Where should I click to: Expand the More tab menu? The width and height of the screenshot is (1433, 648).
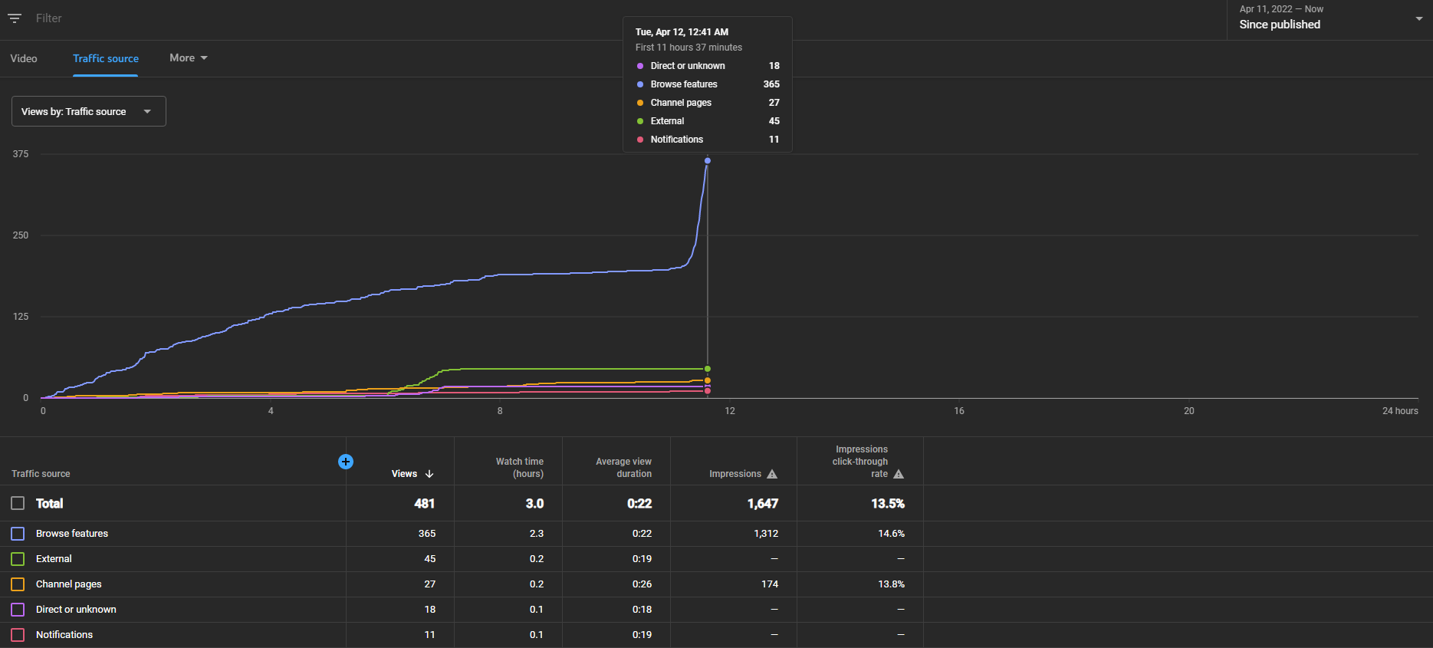point(189,58)
